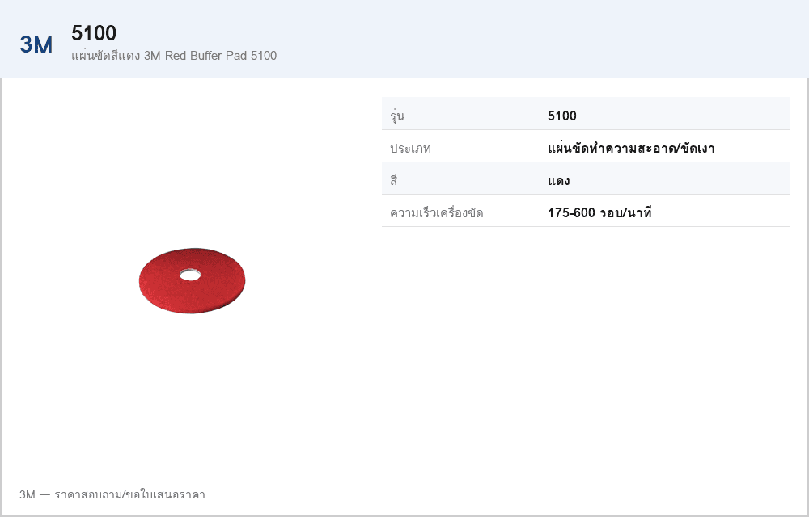Click the "สี" row label
Image resolution: width=809 pixels, height=517 pixels.
(x=394, y=180)
